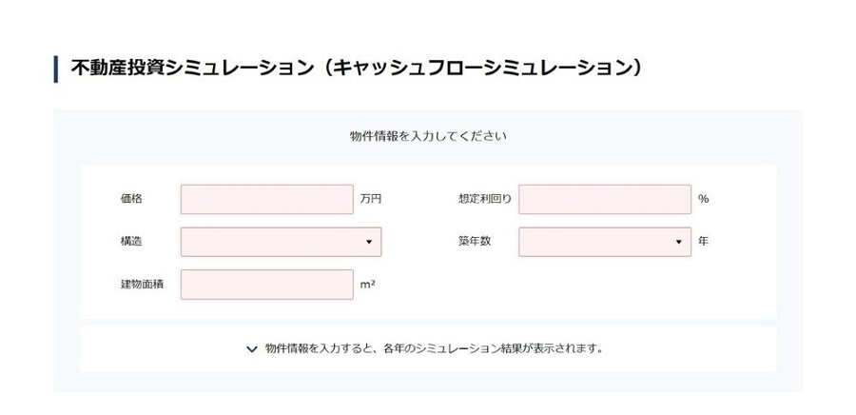Click the 年 unit beside 築年数
This screenshot has width=856, height=415.
(x=704, y=242)
